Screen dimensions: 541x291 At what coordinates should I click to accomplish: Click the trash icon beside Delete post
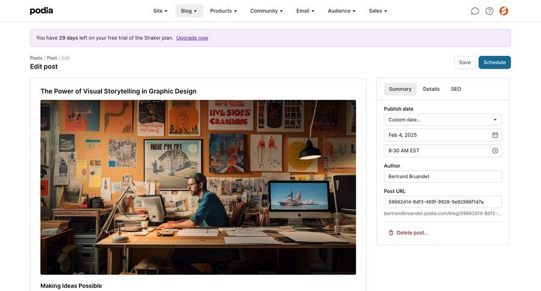pyautogui.click(x=391, y=233)
